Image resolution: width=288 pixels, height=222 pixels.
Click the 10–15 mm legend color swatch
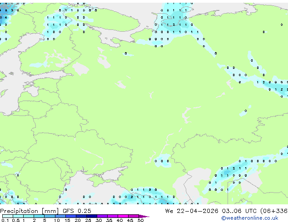coord(60,216)
